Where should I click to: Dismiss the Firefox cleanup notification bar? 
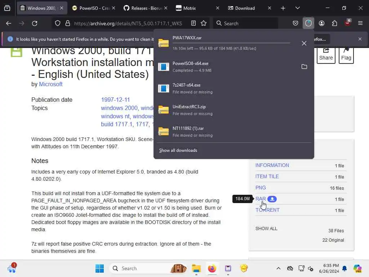(360, 39)
